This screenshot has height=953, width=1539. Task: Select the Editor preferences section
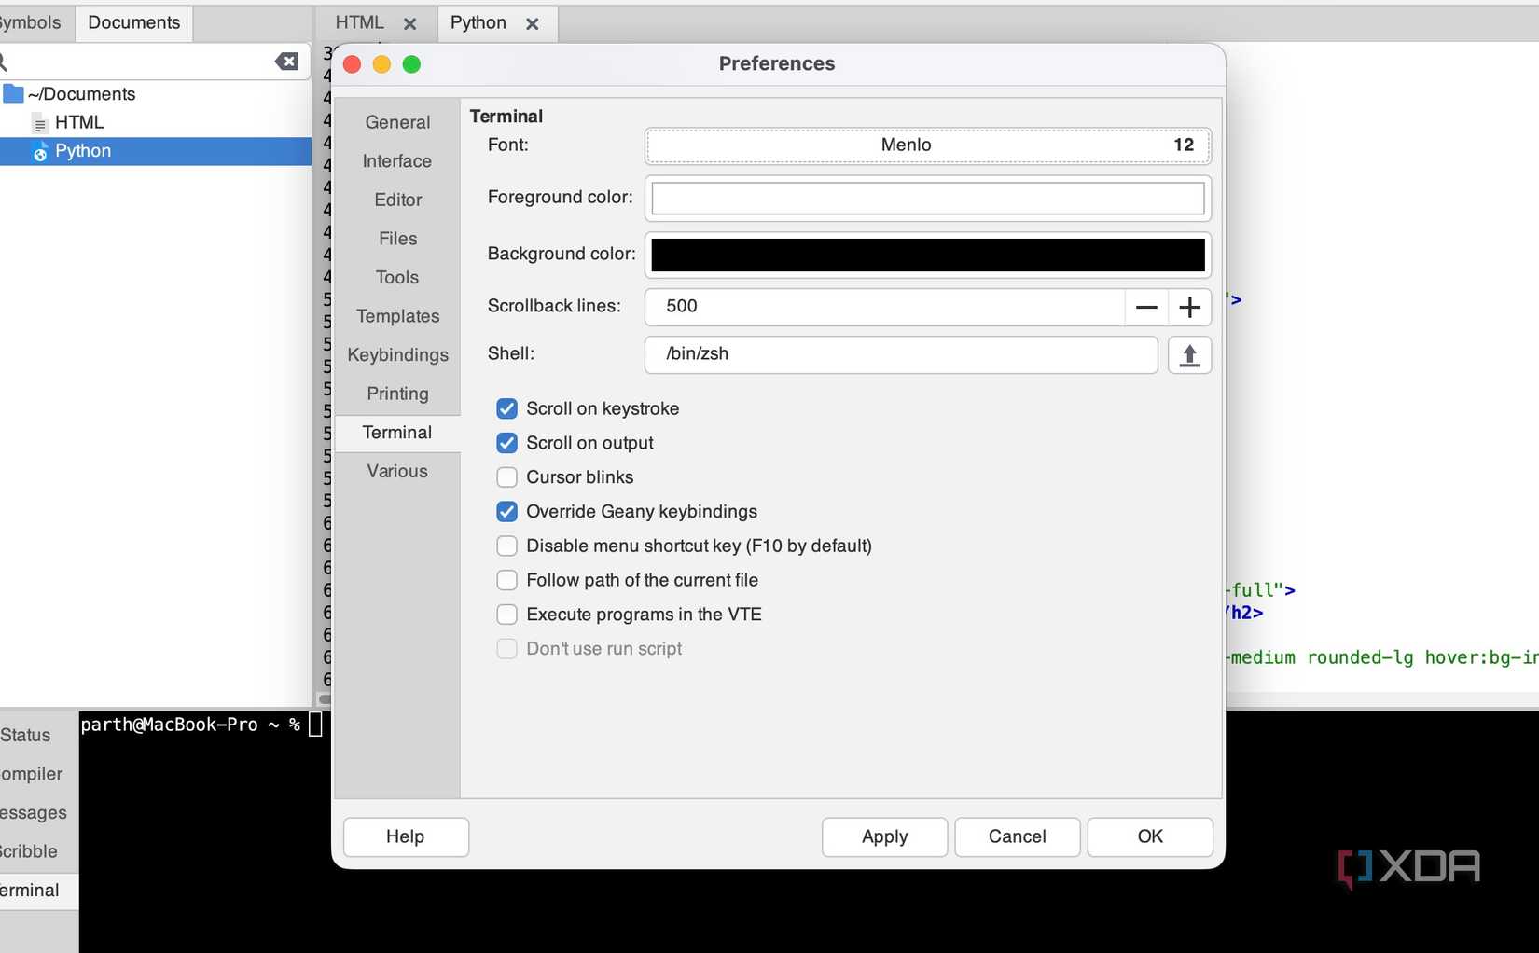pos(397,200)
